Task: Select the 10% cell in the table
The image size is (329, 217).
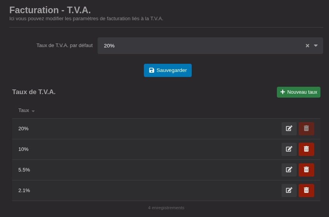Action: [23, 149]
